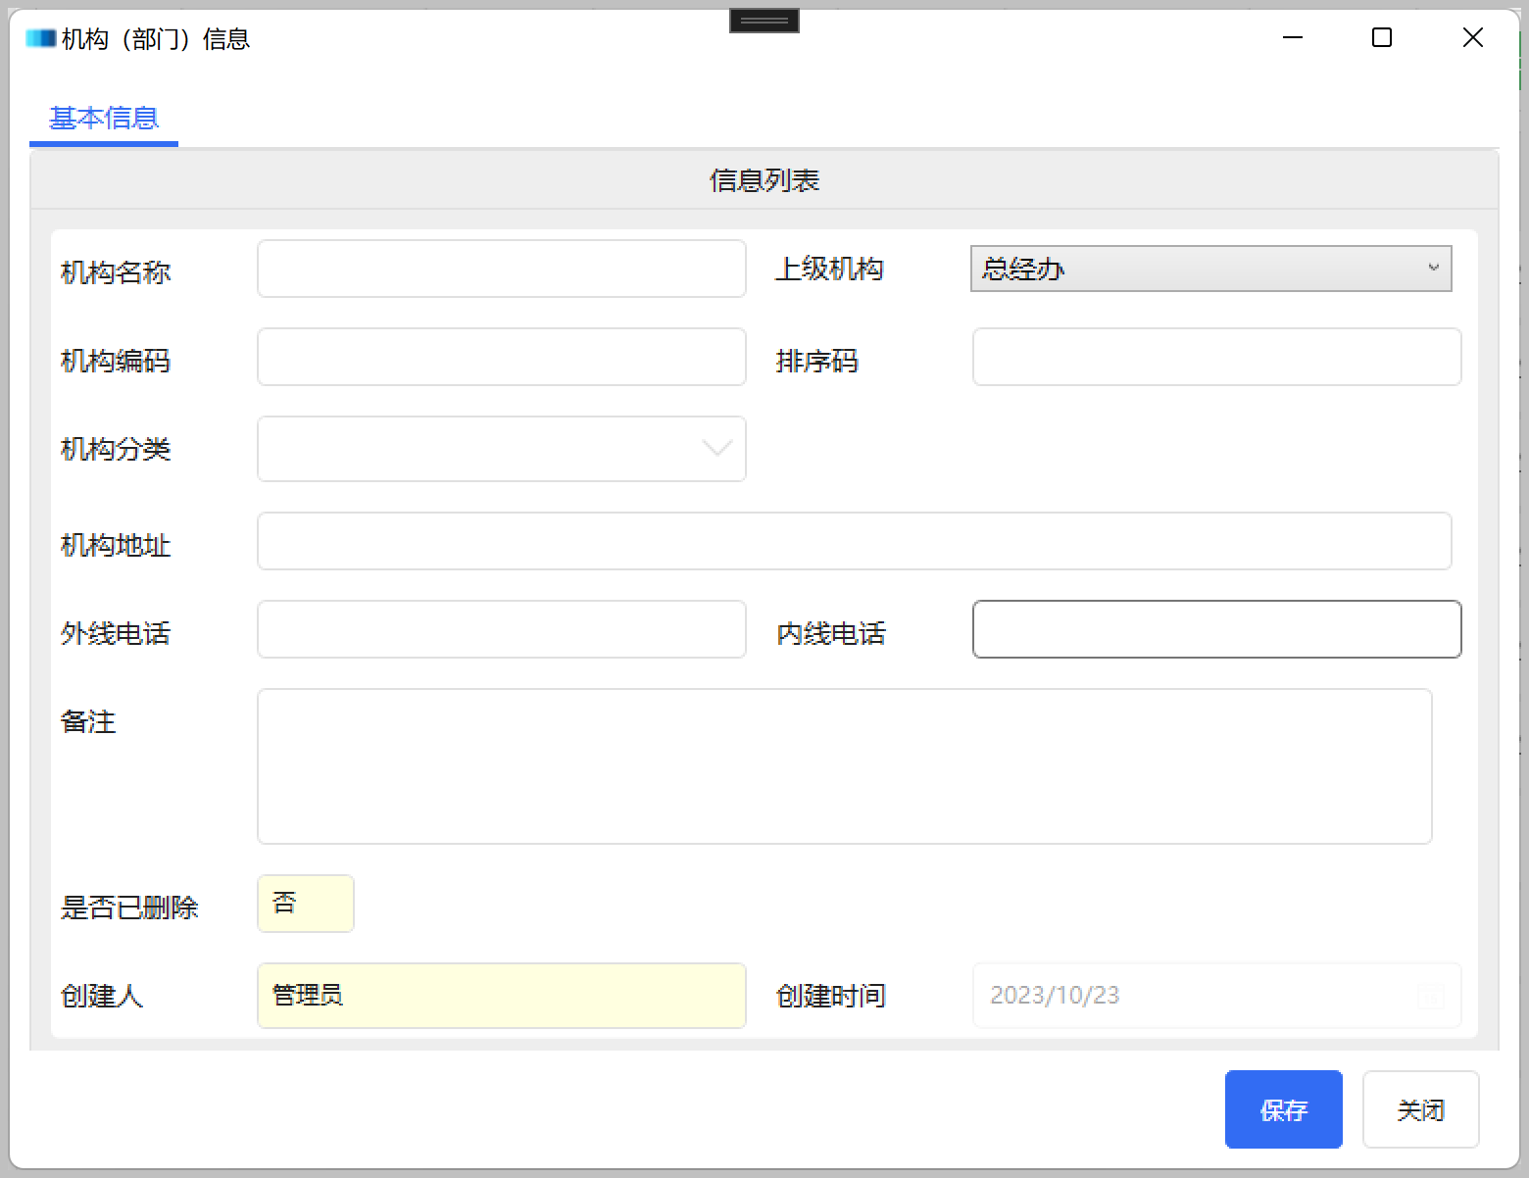This screenshot has width=1529, height=1178.
Task: Click the 是否已删除 field showing 否
Action: click(x=306, y=904)
